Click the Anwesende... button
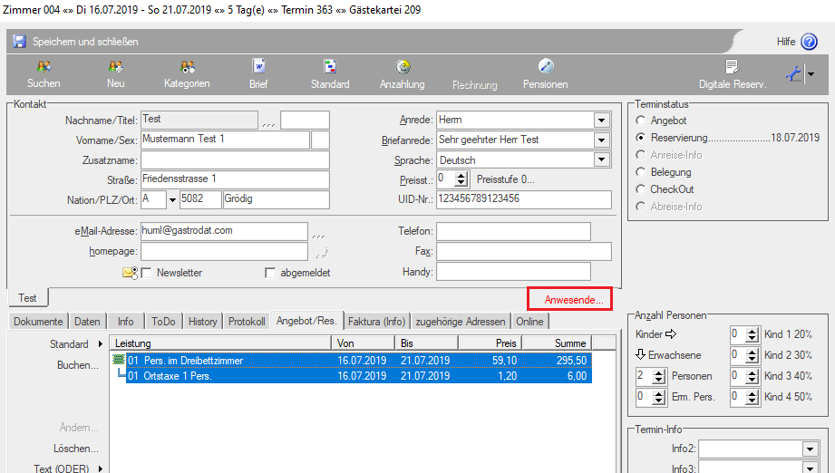Screen dimensions: 835x473 pos(569,300)
